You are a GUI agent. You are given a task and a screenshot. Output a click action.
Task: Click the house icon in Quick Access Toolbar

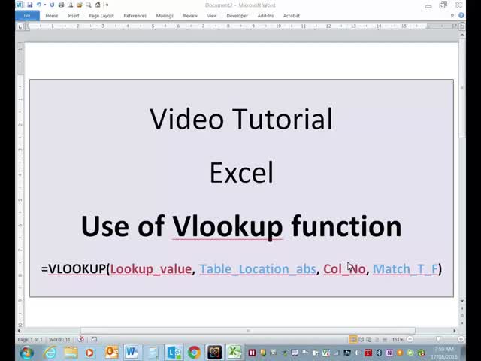(x=98, y=5)
